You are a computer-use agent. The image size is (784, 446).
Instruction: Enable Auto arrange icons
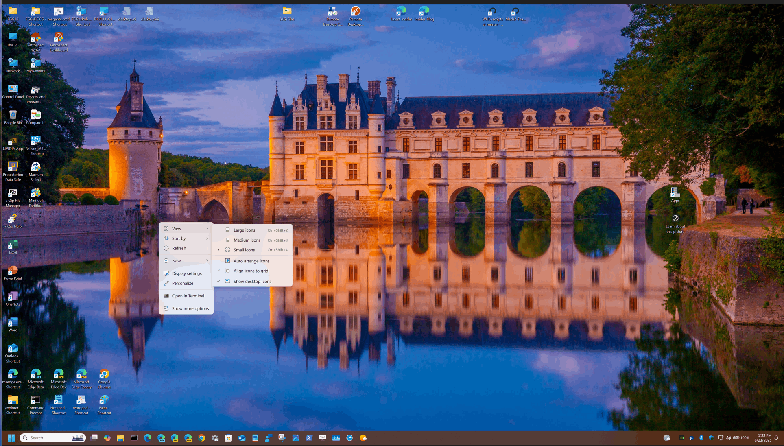coord(252,261)
